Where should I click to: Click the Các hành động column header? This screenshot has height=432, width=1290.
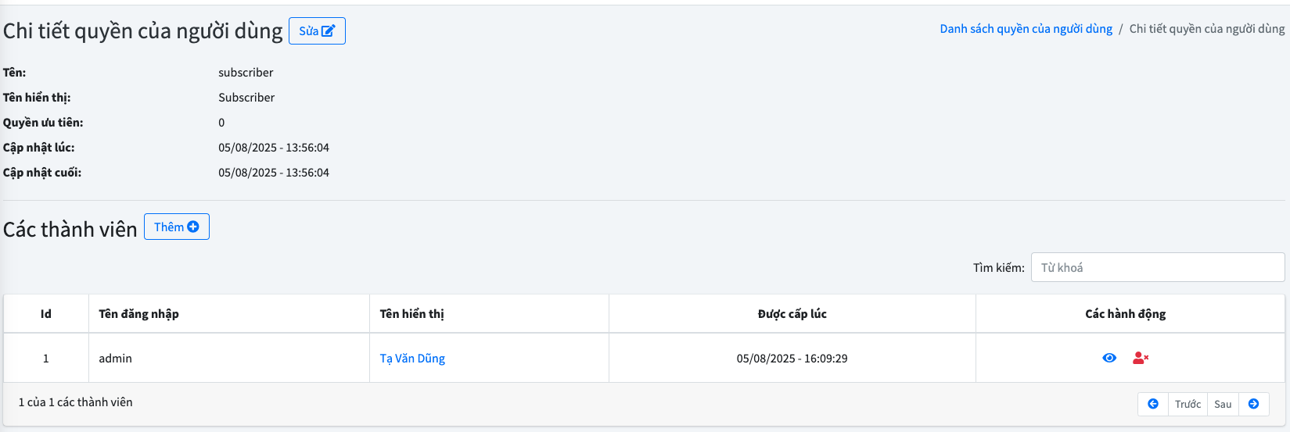[1125, 314]
